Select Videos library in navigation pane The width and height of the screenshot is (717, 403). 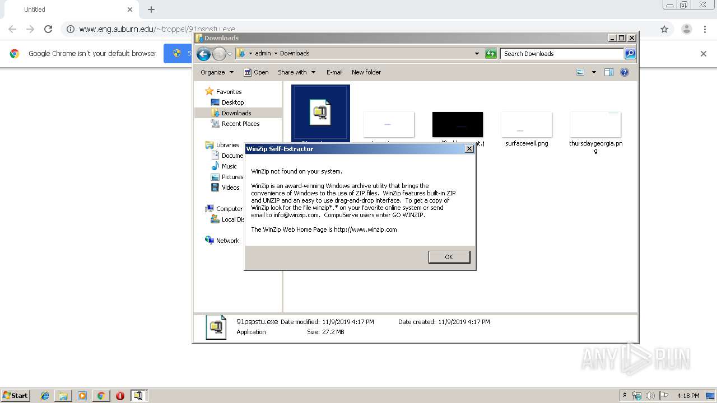[225, 188]
